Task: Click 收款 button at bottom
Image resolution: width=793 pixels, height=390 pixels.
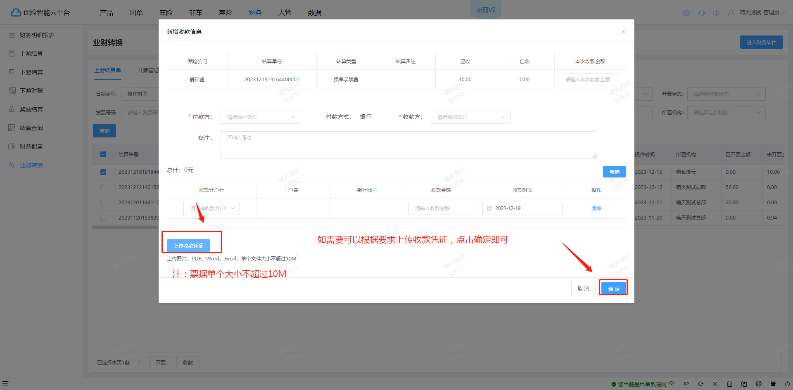Action: 188,362
